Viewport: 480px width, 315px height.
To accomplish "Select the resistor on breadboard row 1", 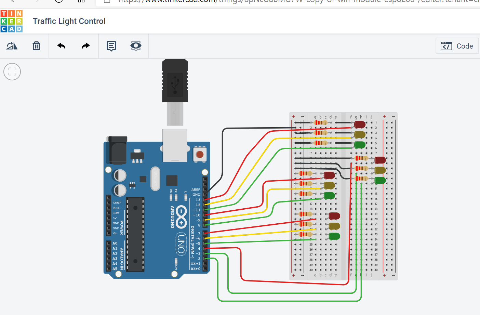I will 321,122.
